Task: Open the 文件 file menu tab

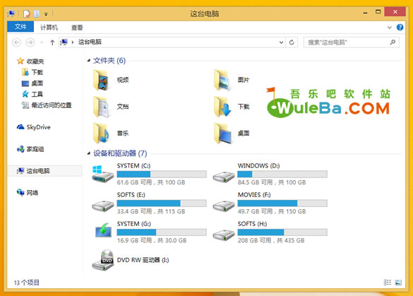Action: click(20, 27)
